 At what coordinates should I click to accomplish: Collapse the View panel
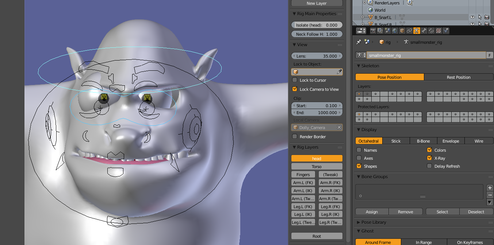[294, 45]
